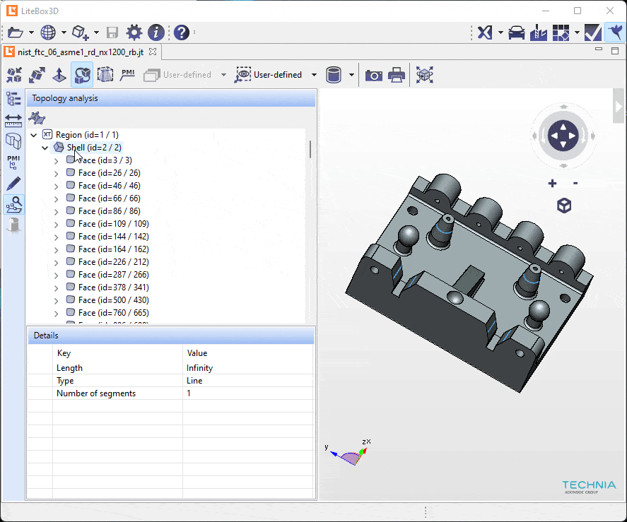Open the PMI tree sidebar icon
Image resolution: width=627 pixels, height=522 pixels.
[x=13, y=162]
